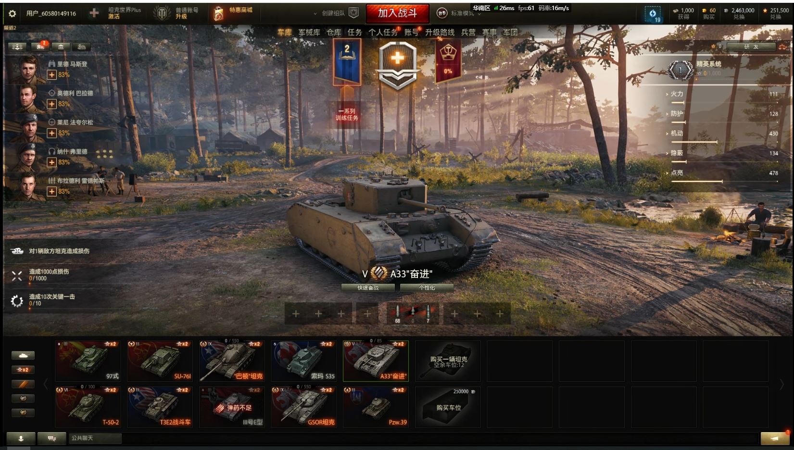Click the loaded shells ammunition slot
Image resolution: width=794 pixels, height=450 pixels.
413,314
